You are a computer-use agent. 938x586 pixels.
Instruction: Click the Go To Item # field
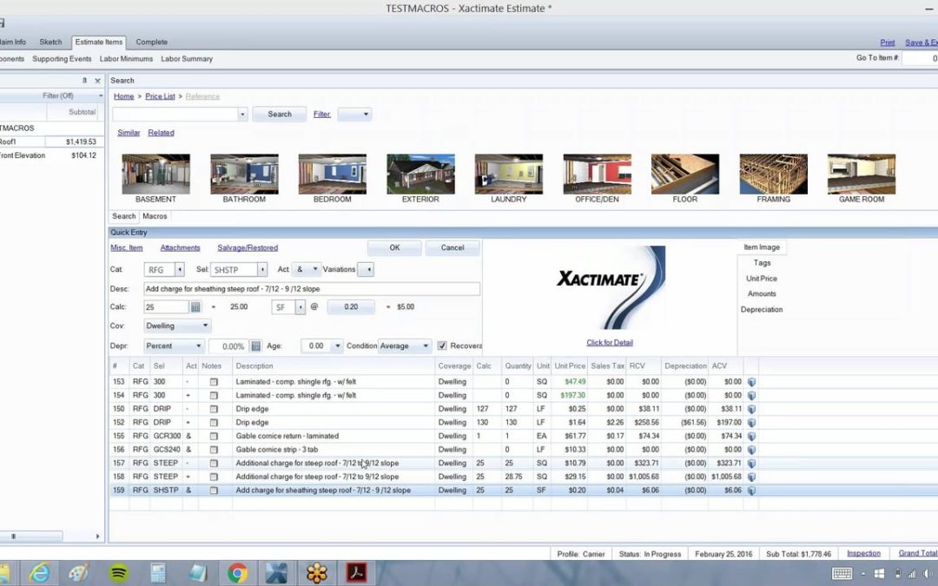point(920,58)
